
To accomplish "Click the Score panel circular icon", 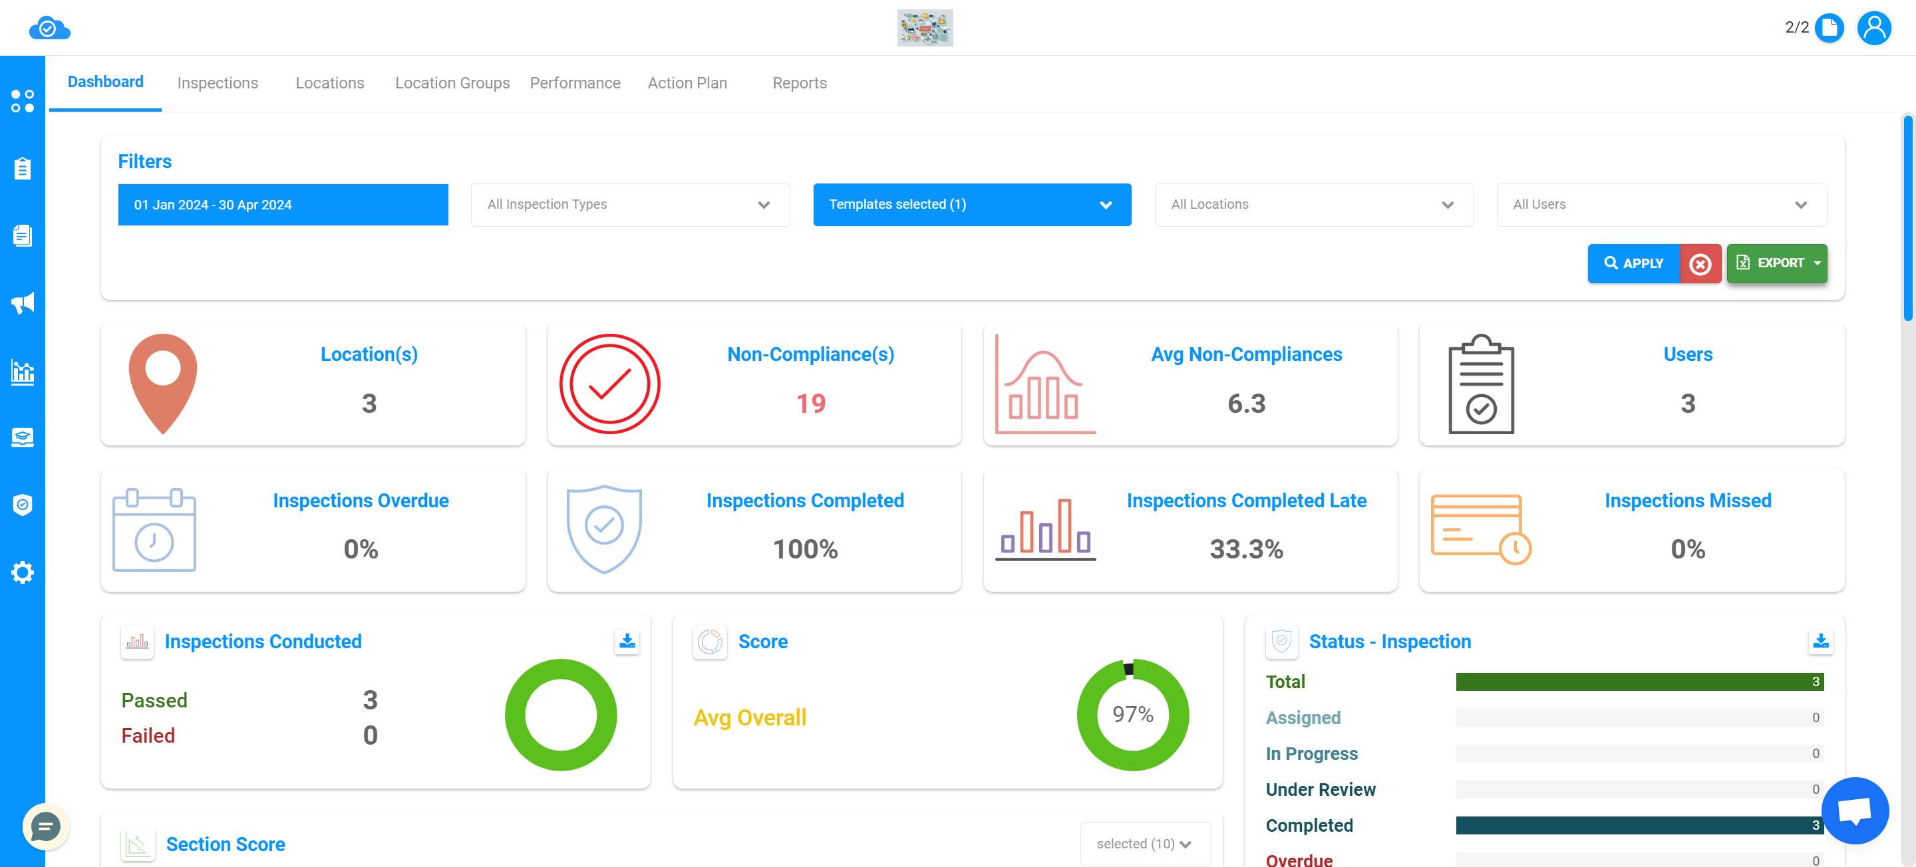I will (710, 641).
